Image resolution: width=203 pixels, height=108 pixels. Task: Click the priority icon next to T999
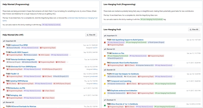click(x=105, y=104)
